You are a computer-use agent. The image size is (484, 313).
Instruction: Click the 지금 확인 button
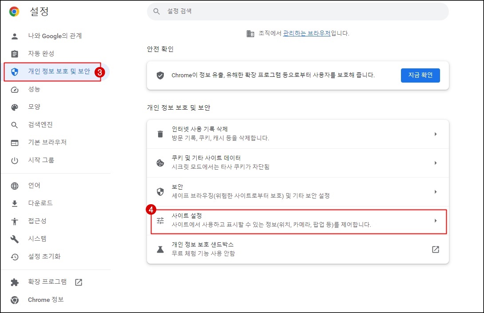[x=420, y=75]
